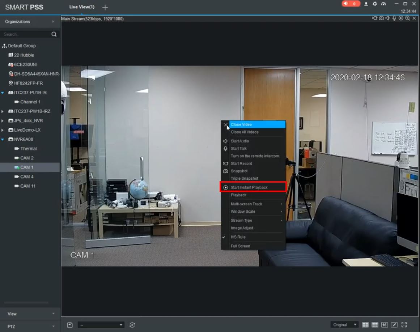This screenshot has width=420, height=332.
Task: Click the search magnifier icon
Action: [54, 34]
